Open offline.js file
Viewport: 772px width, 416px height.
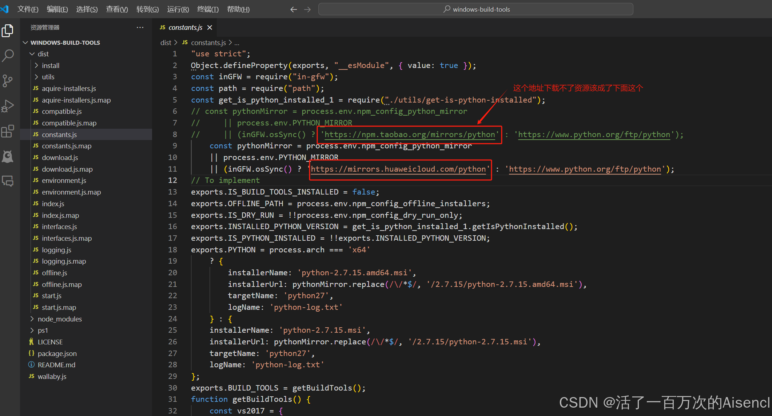[x=54, y=273]
